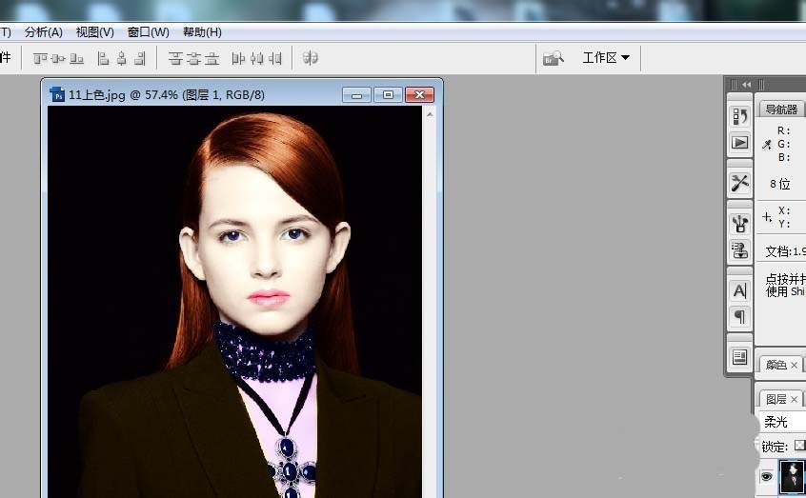Image resolution: width=806 pixels, height=498 pixels.
Task: Open the Actions panel play icon
Action: click(x=739, y=143)
